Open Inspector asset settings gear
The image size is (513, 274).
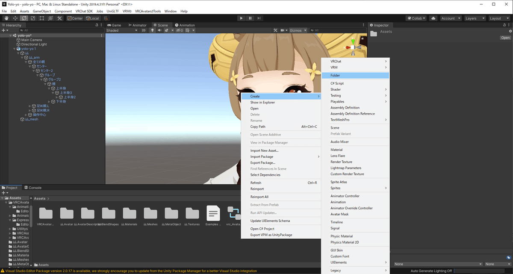point(510,31)
